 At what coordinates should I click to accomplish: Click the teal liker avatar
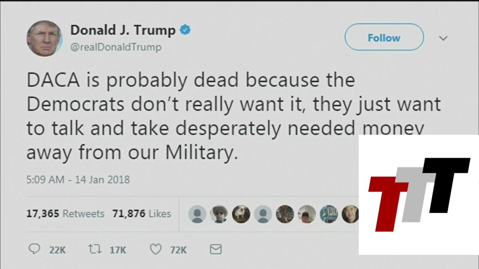point(329,214)
